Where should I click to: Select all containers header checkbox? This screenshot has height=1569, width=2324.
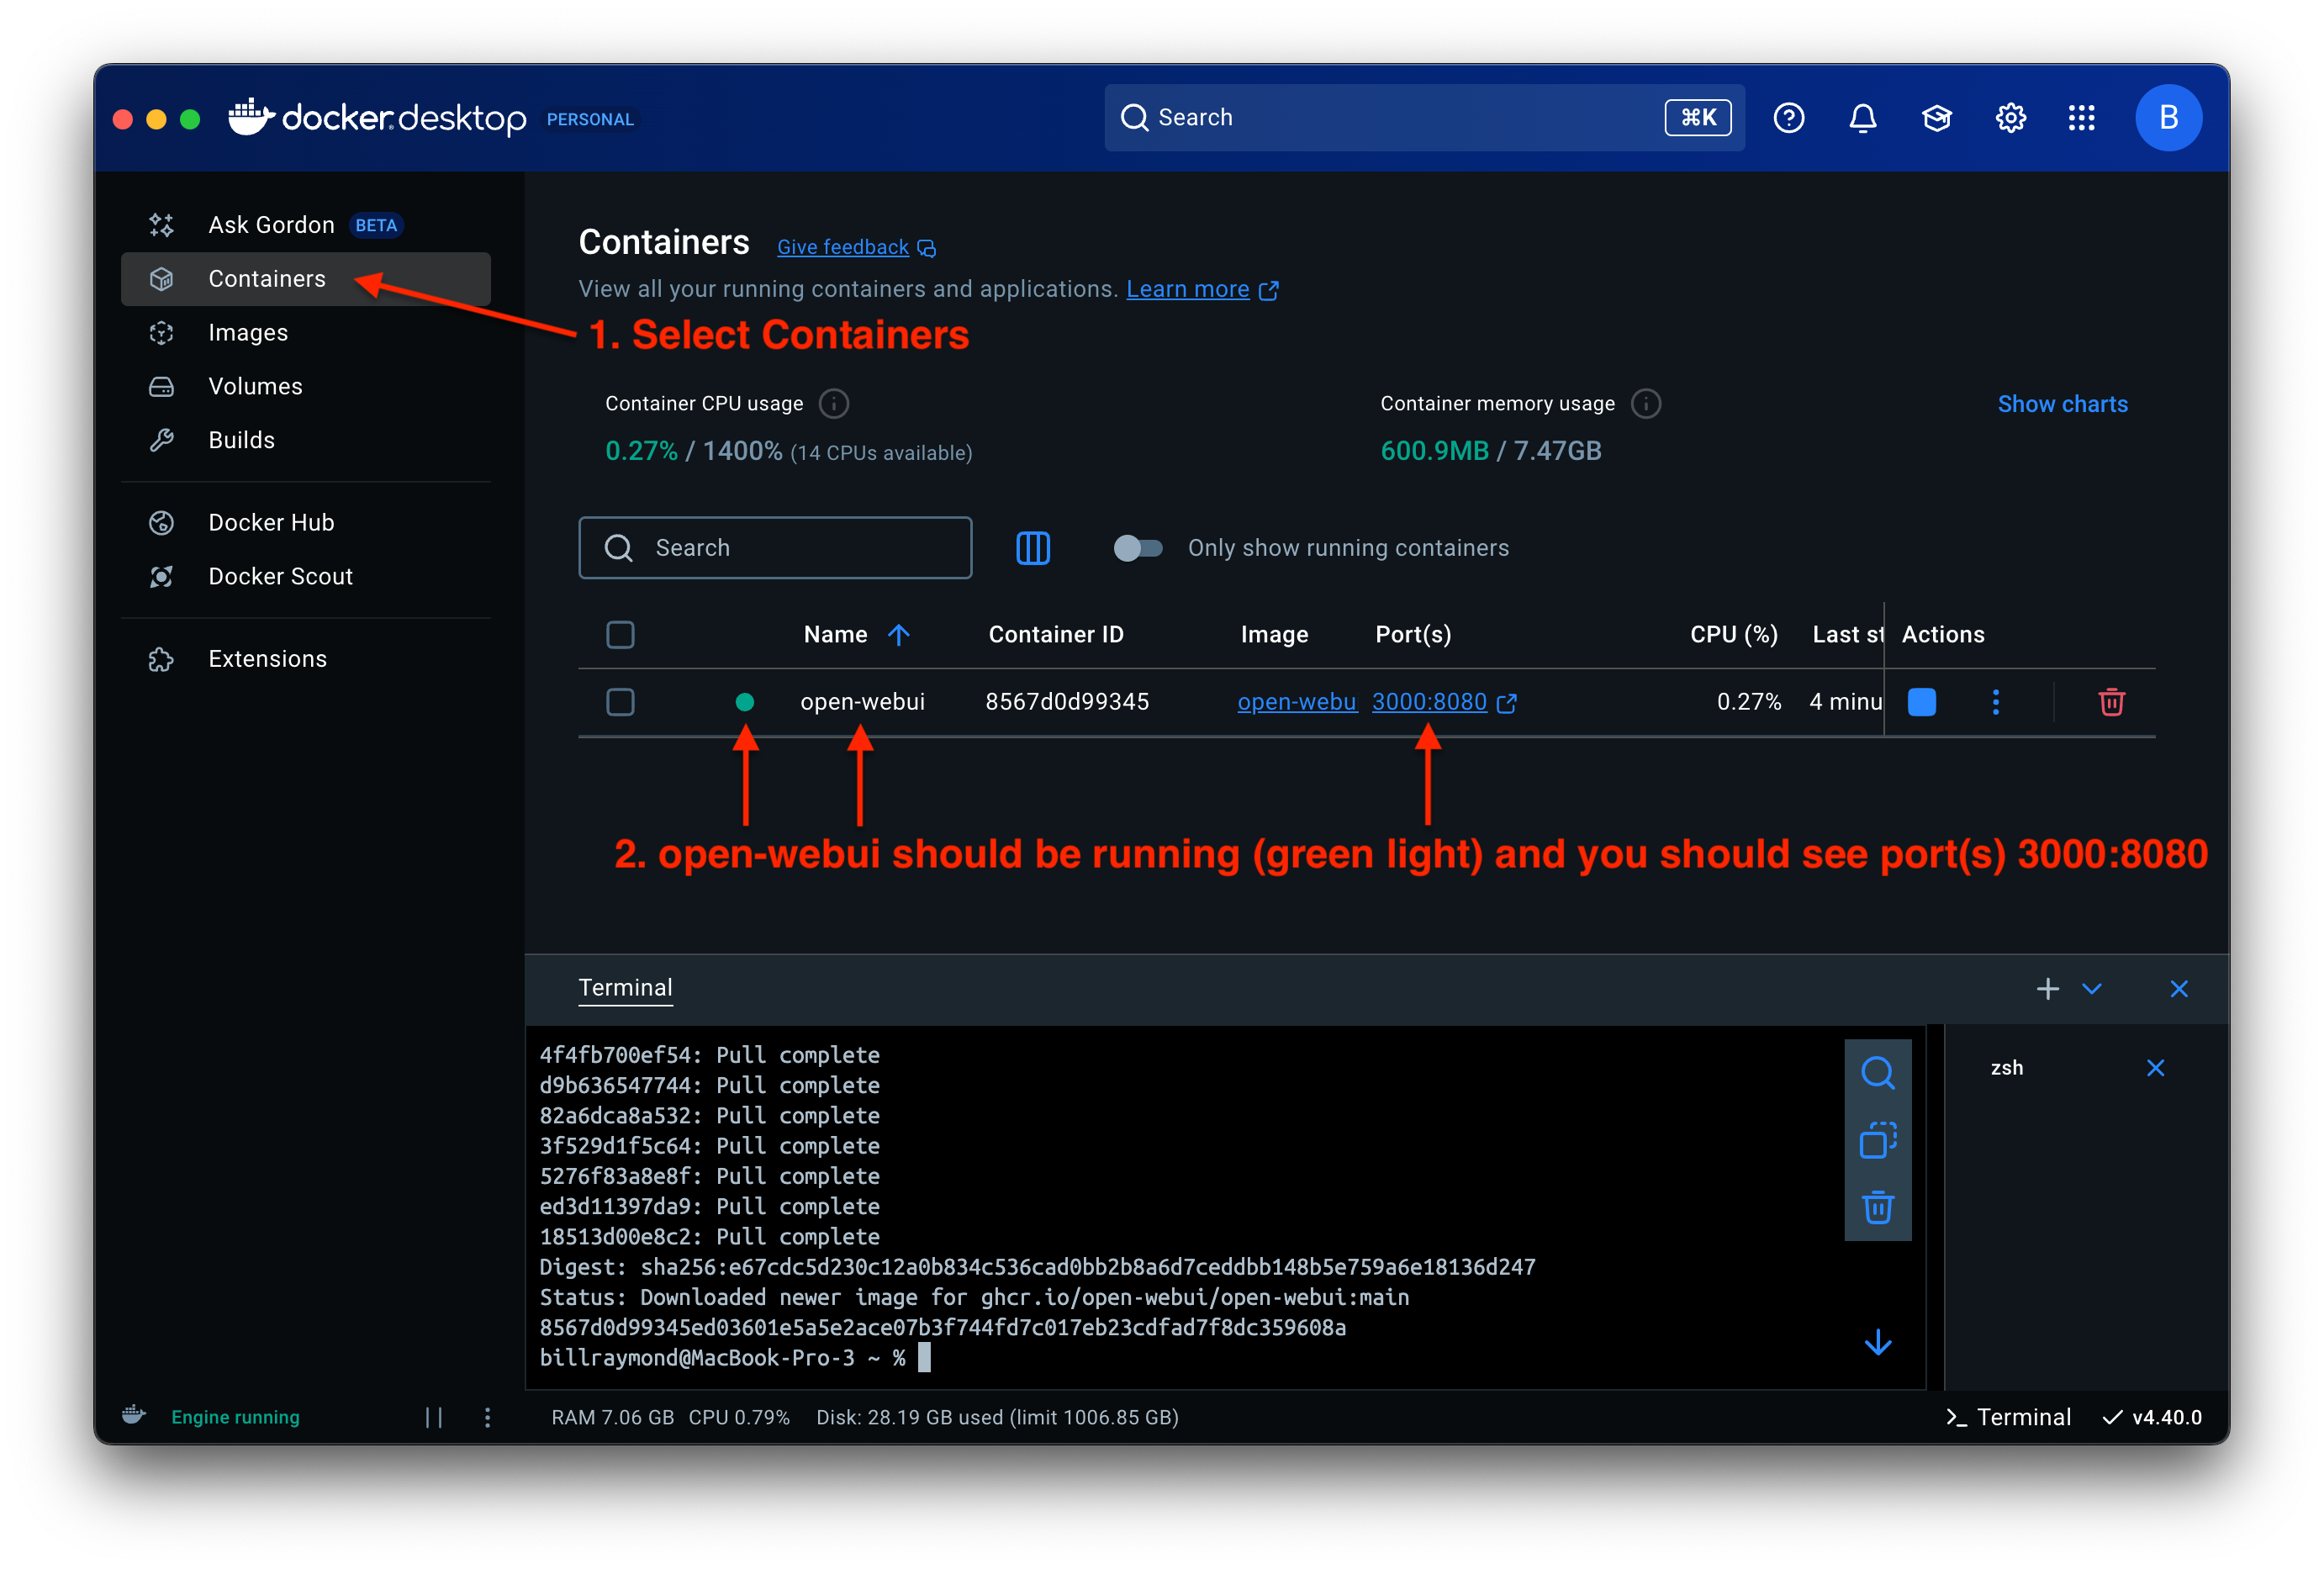point(620,635)
